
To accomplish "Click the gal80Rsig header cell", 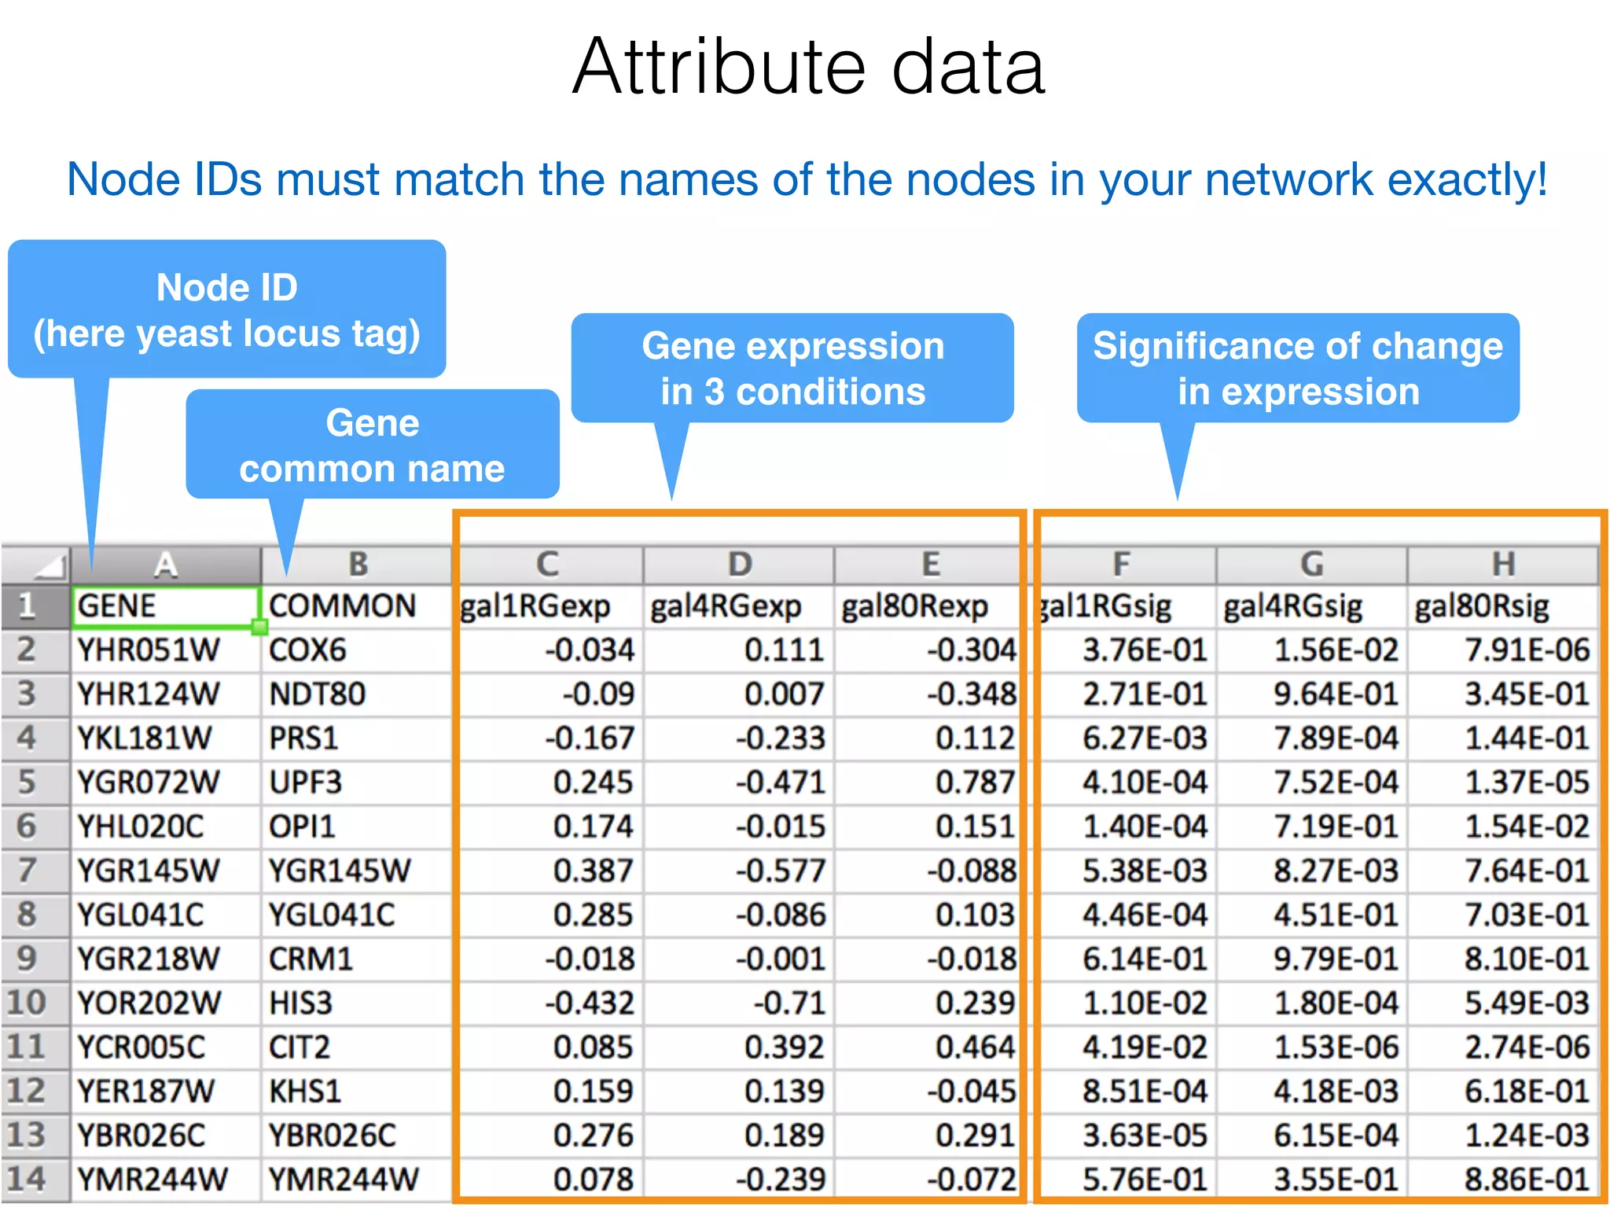I will point(1503,606).
